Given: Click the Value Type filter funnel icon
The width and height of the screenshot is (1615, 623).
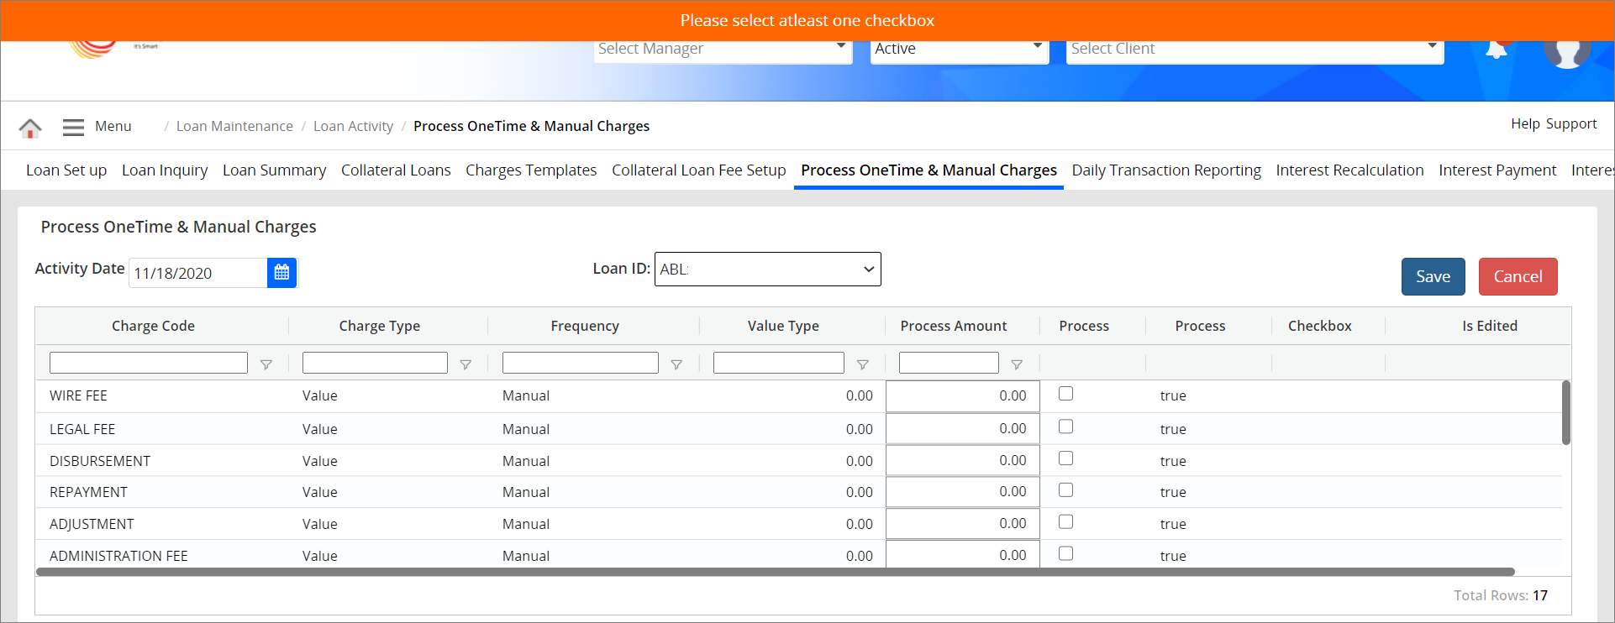Looking at the screenshot, I should coord(862,364).
